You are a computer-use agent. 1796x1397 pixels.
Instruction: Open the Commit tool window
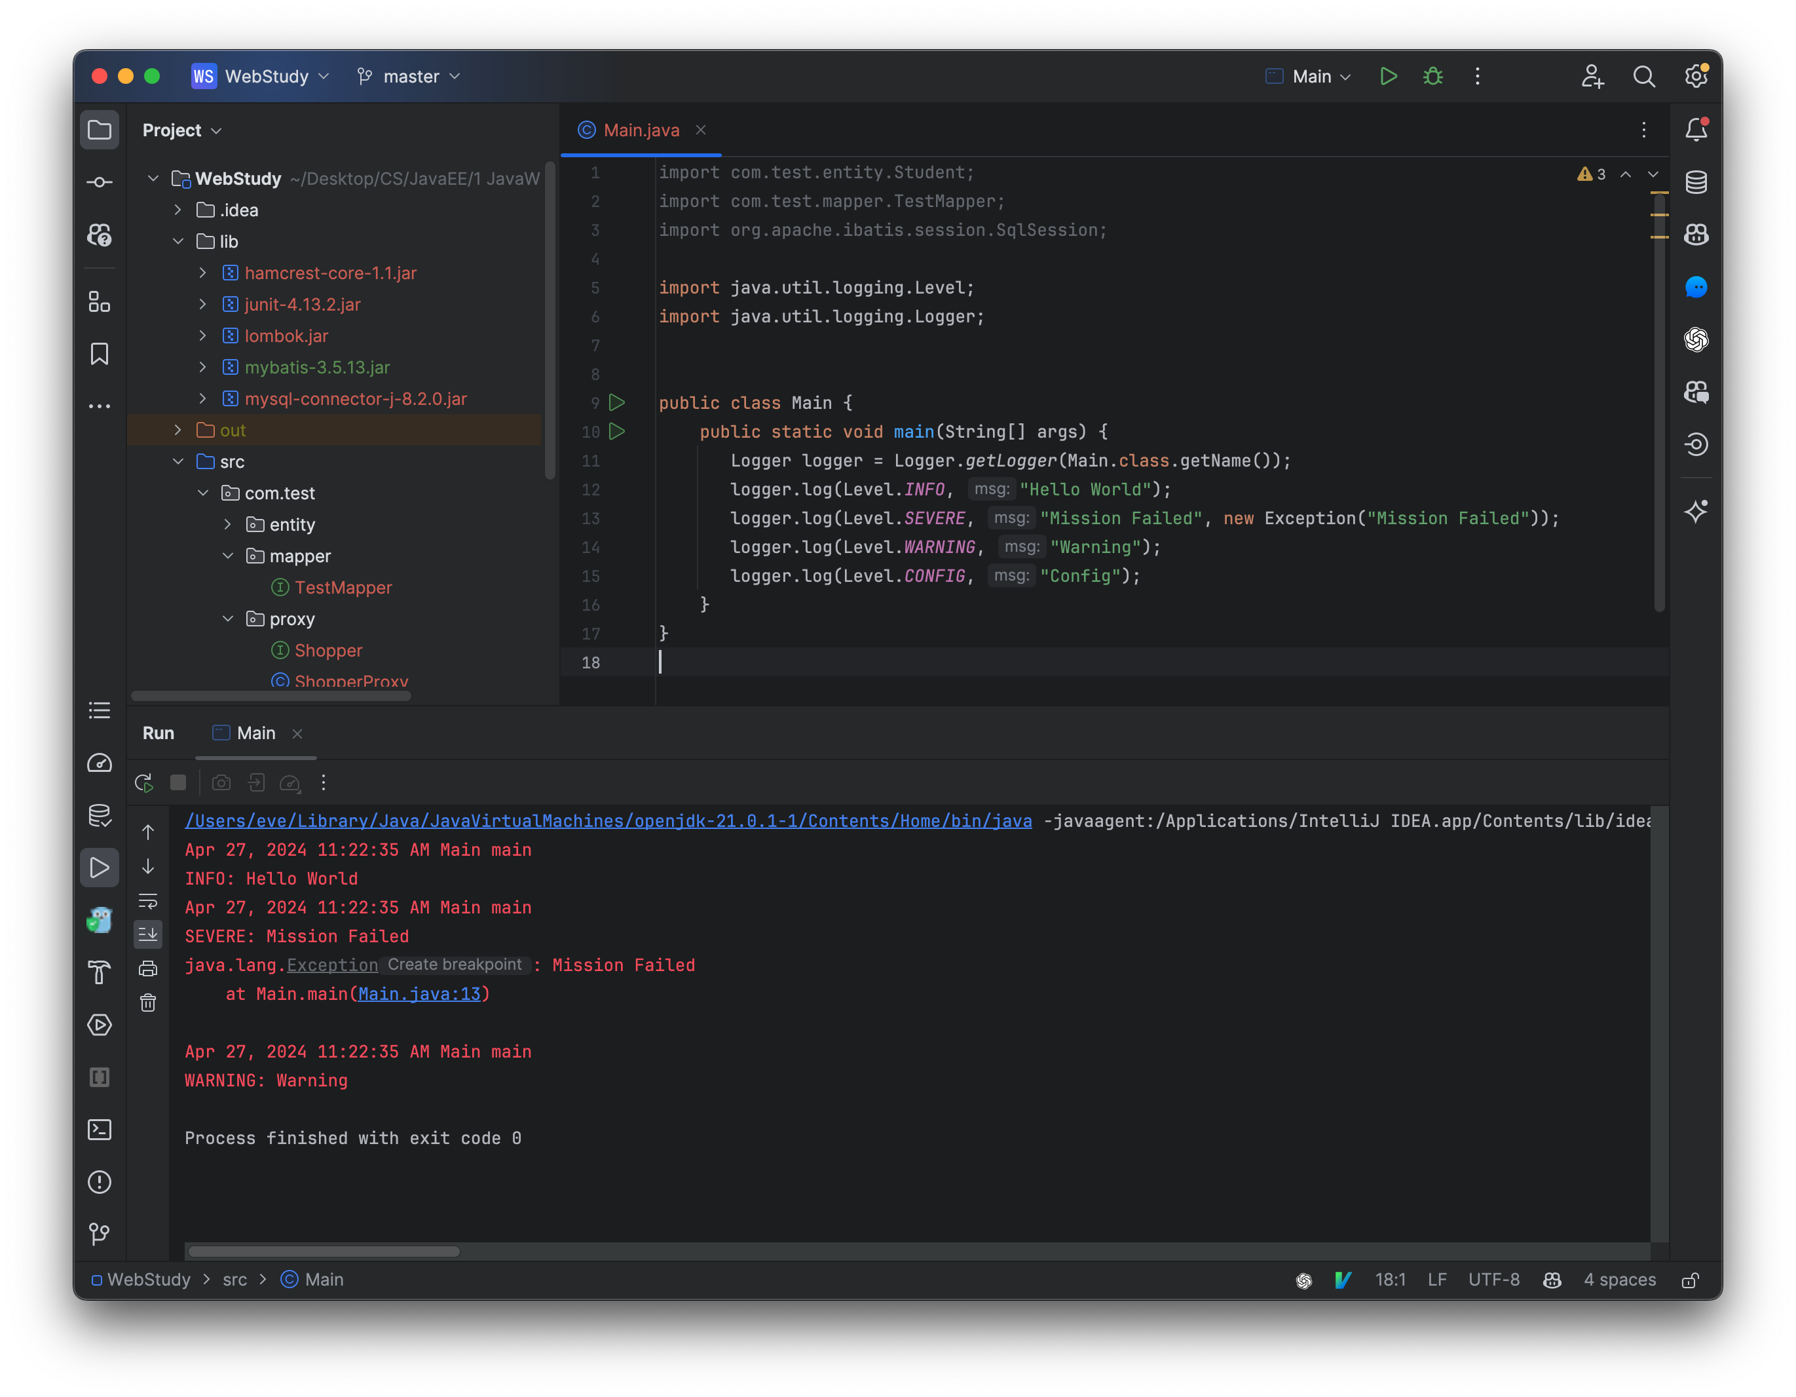[x=100, y=181]
